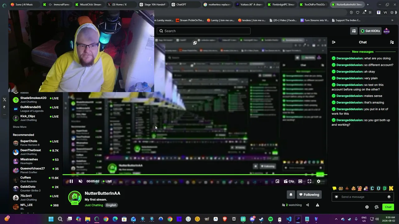Click the Get KICKs button

point(370,31)
